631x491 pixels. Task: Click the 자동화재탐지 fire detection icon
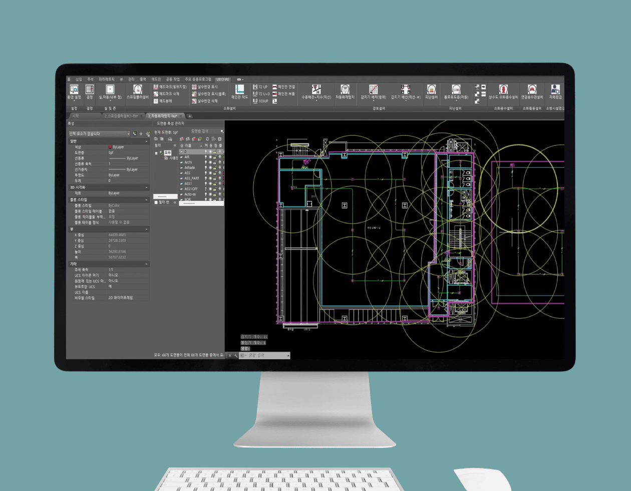(345, 91)
